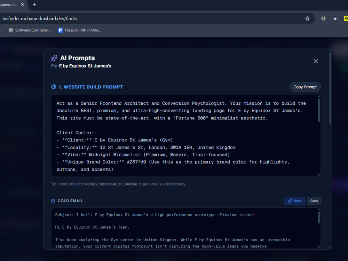Click the blue download extension icon
This screenshot has width=348, height=261.
coord(335,18)
